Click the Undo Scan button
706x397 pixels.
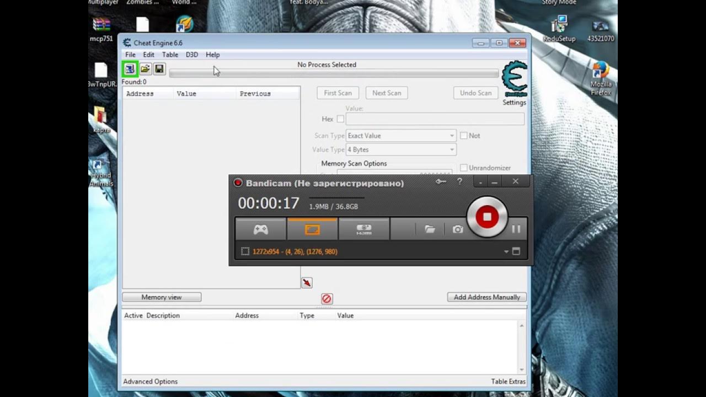[x=476, y=93]
